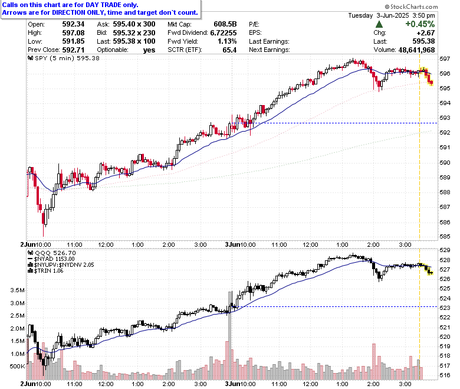Click the green up-triangle change indicator
This screenshot has height=389, width=460.
[379, 24]
